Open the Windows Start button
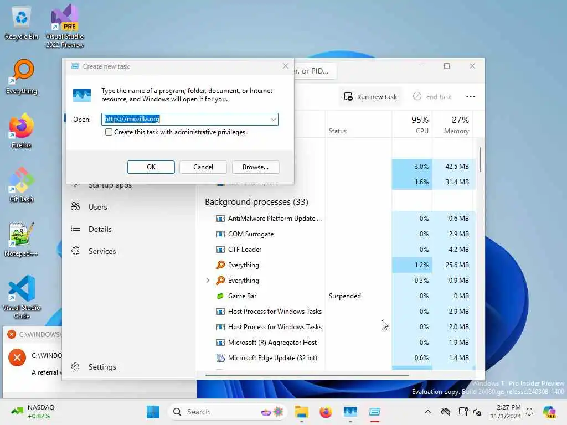 pyautogui.click(x=153, y=412)
